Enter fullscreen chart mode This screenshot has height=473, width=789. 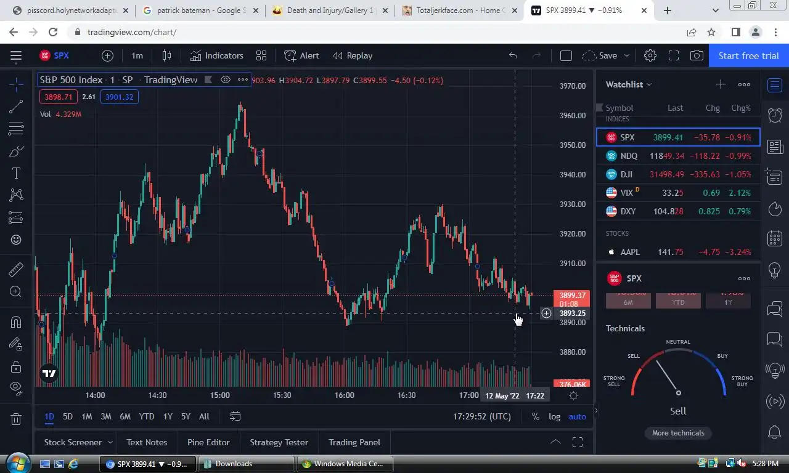click(674, 55)
